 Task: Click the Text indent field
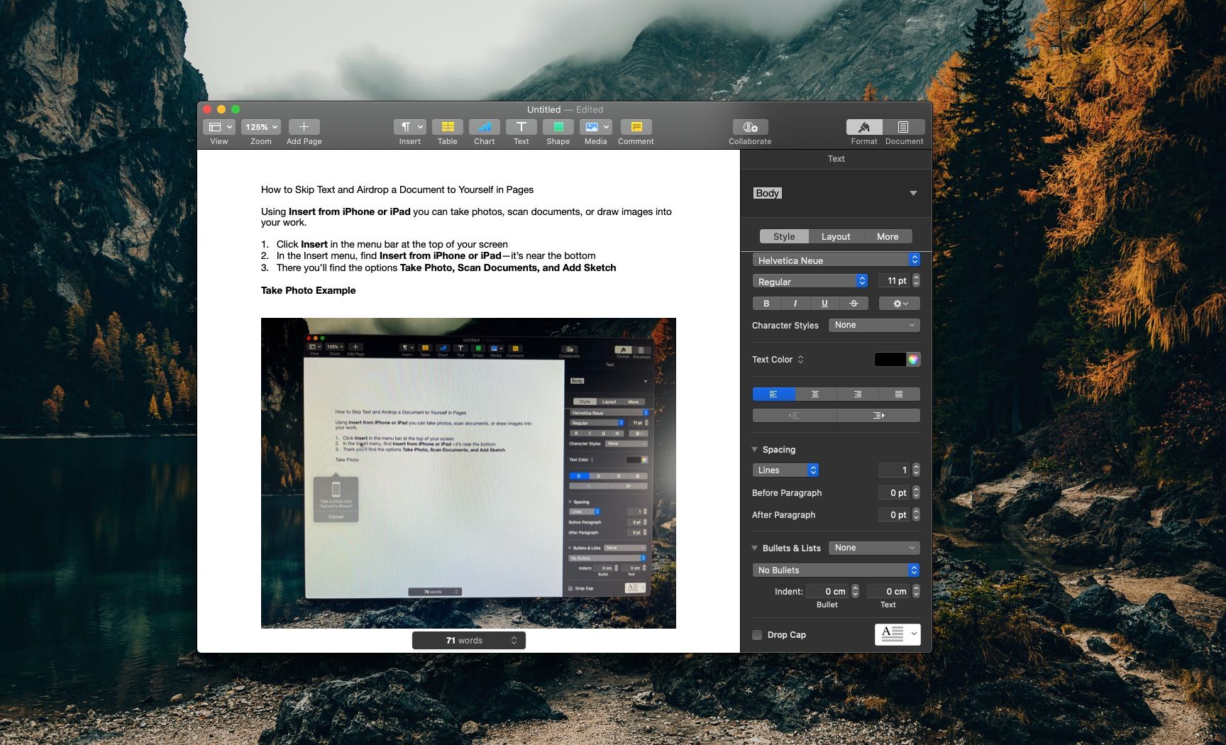[x=888, y=591]
